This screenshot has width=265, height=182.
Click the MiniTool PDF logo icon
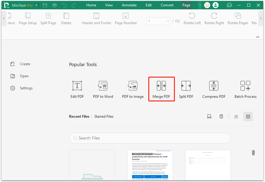pyautogui.click(x=6, y=5)
